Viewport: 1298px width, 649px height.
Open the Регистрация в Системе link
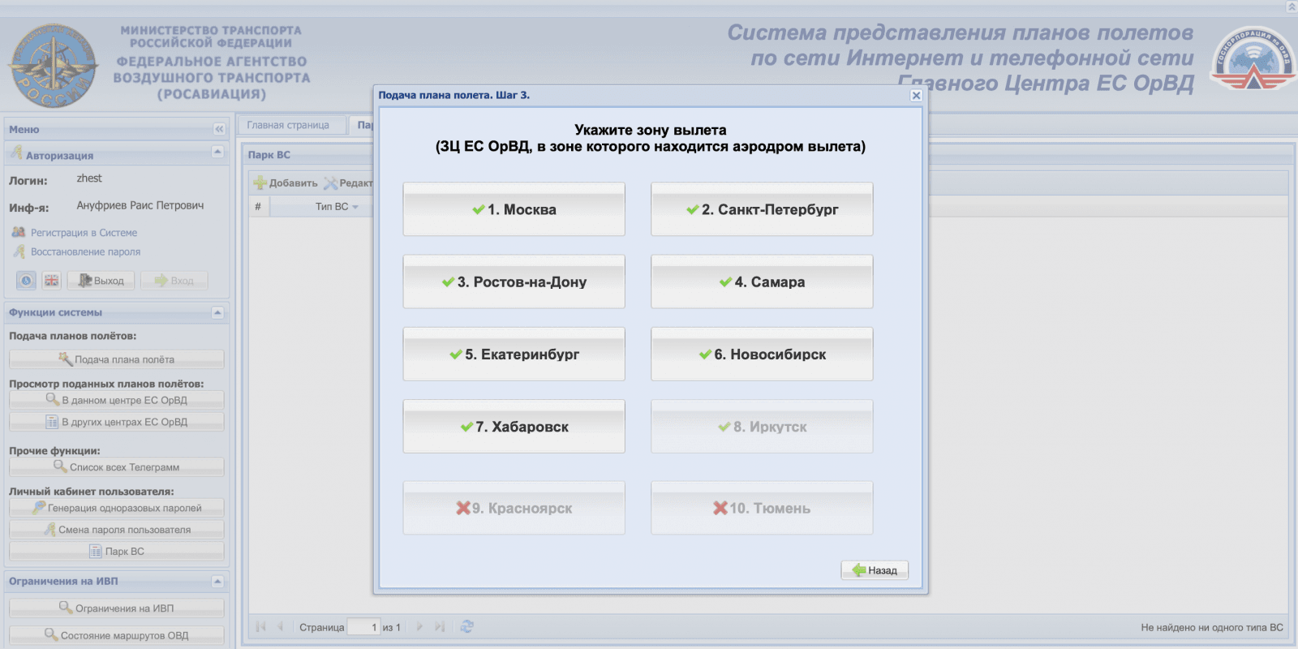pyautogui.click(x=84, y=233)
